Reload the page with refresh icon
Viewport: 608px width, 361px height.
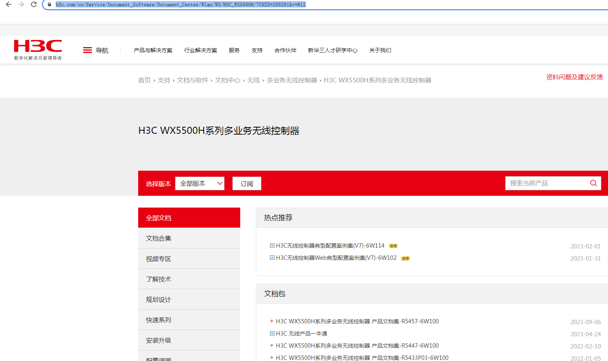pos(34,4)
